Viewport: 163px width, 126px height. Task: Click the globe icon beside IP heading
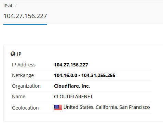13,54
